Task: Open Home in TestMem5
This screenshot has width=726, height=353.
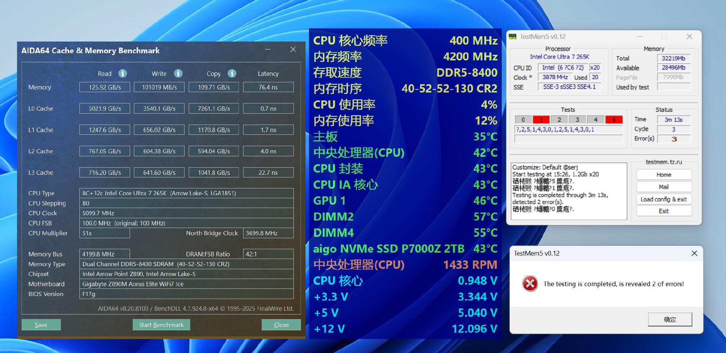Action: tap(664, 175)
